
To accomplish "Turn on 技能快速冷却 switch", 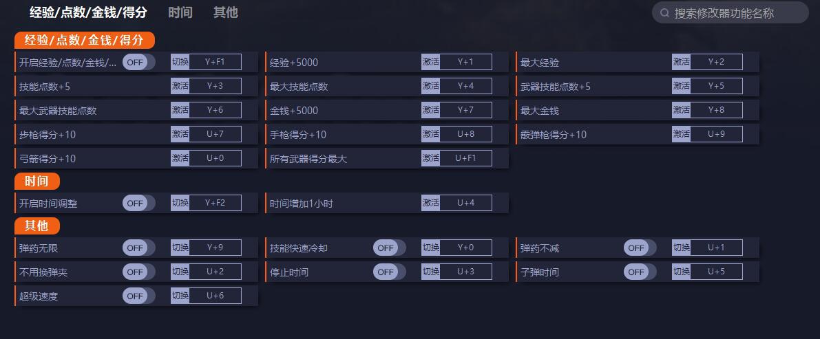I will click(x=389, y=248).
